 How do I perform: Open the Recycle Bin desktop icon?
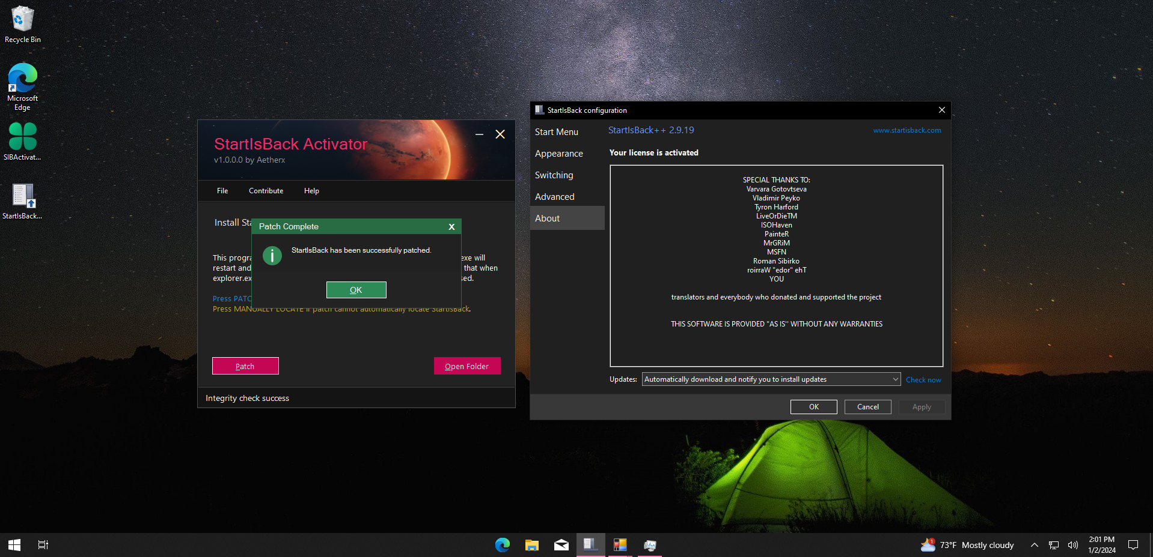tap(23, 25)
